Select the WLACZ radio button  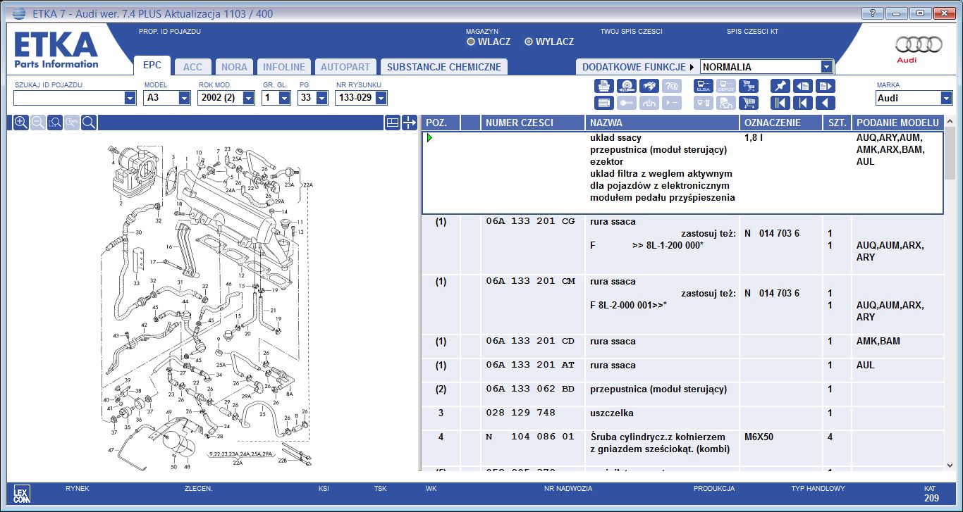point(471,42)
